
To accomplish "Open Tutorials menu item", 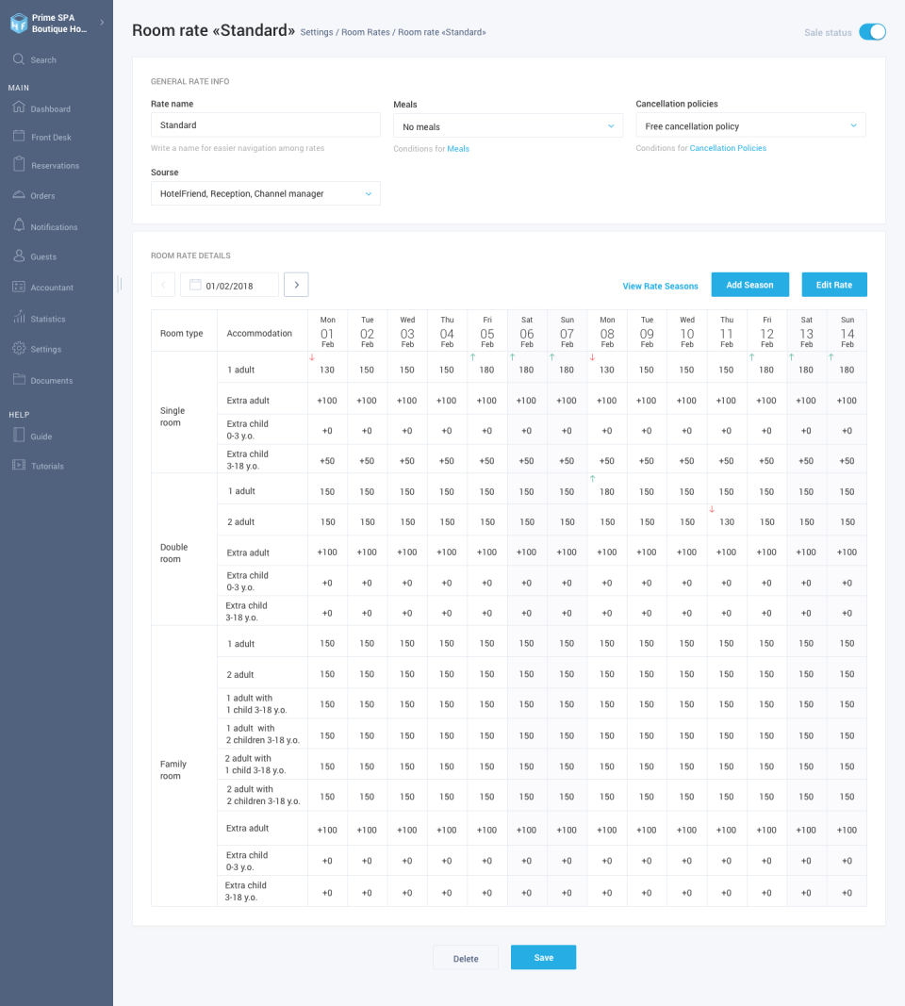I will coord(47,467).
